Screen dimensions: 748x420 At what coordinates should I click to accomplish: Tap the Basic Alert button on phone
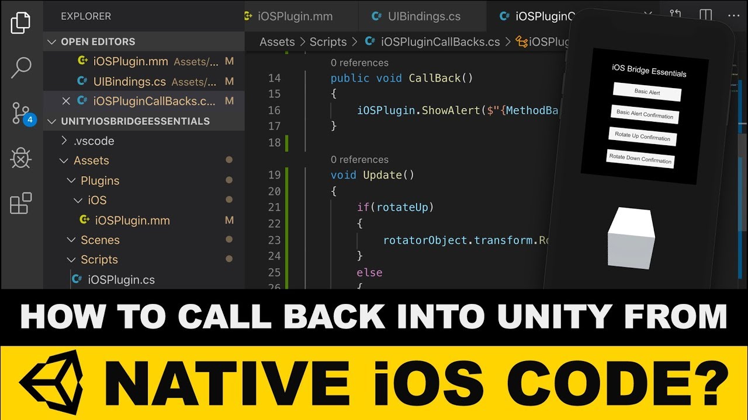point(647,92)
